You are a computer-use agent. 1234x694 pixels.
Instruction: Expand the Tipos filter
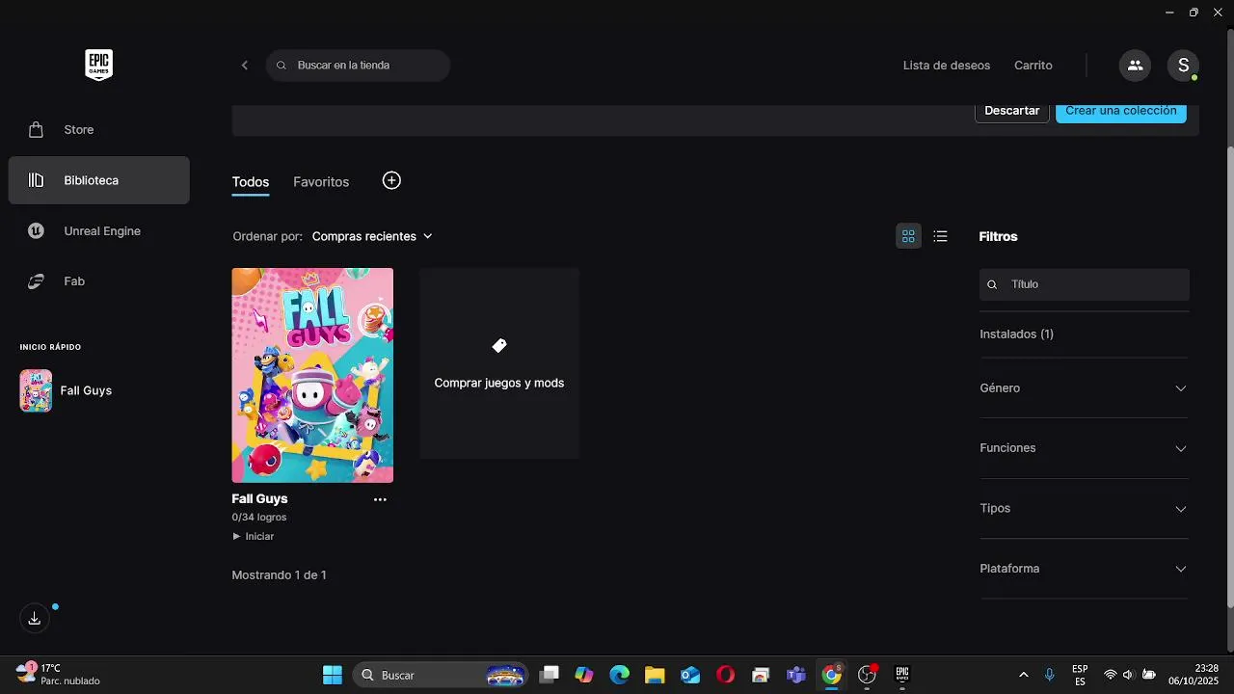click(1085, 509)
